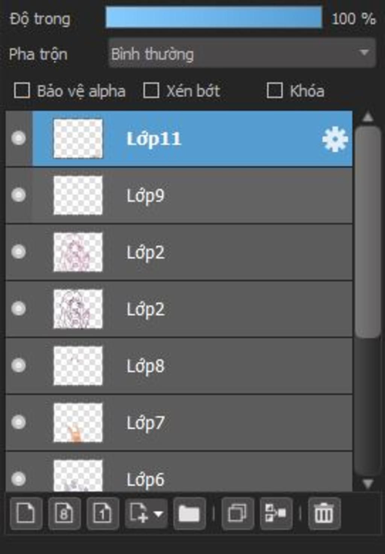Duplicate the selected layer
Screen dimensions: 385x554
[237, 513]
